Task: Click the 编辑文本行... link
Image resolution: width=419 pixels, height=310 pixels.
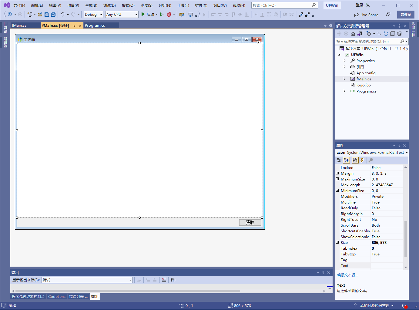Action: 347,275
